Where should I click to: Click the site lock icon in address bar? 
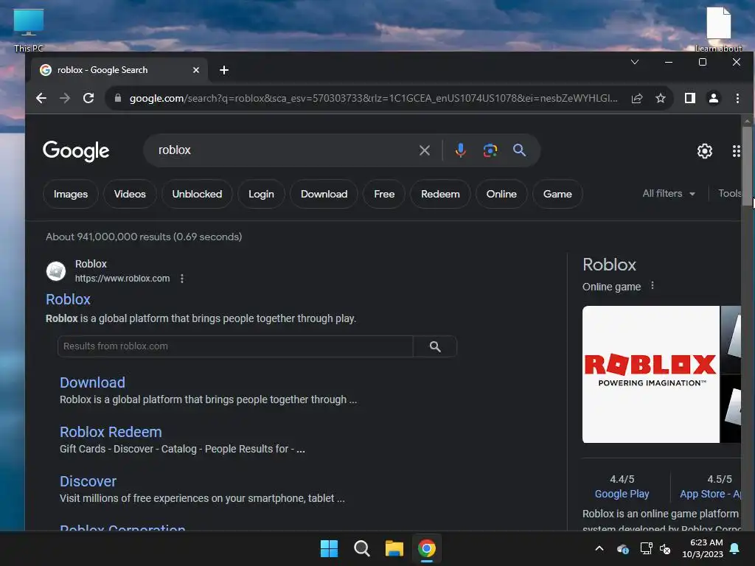click(x=117, y=98)
